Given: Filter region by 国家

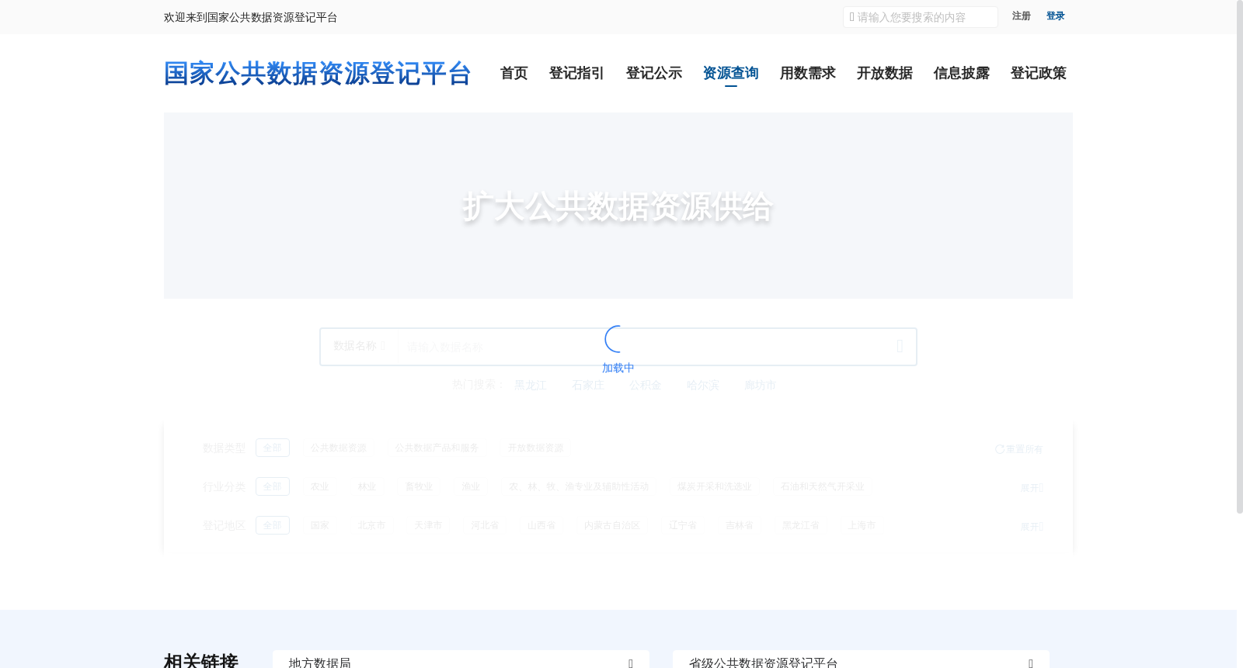Looking at the screenshot, I should click(x=319, y=525).
